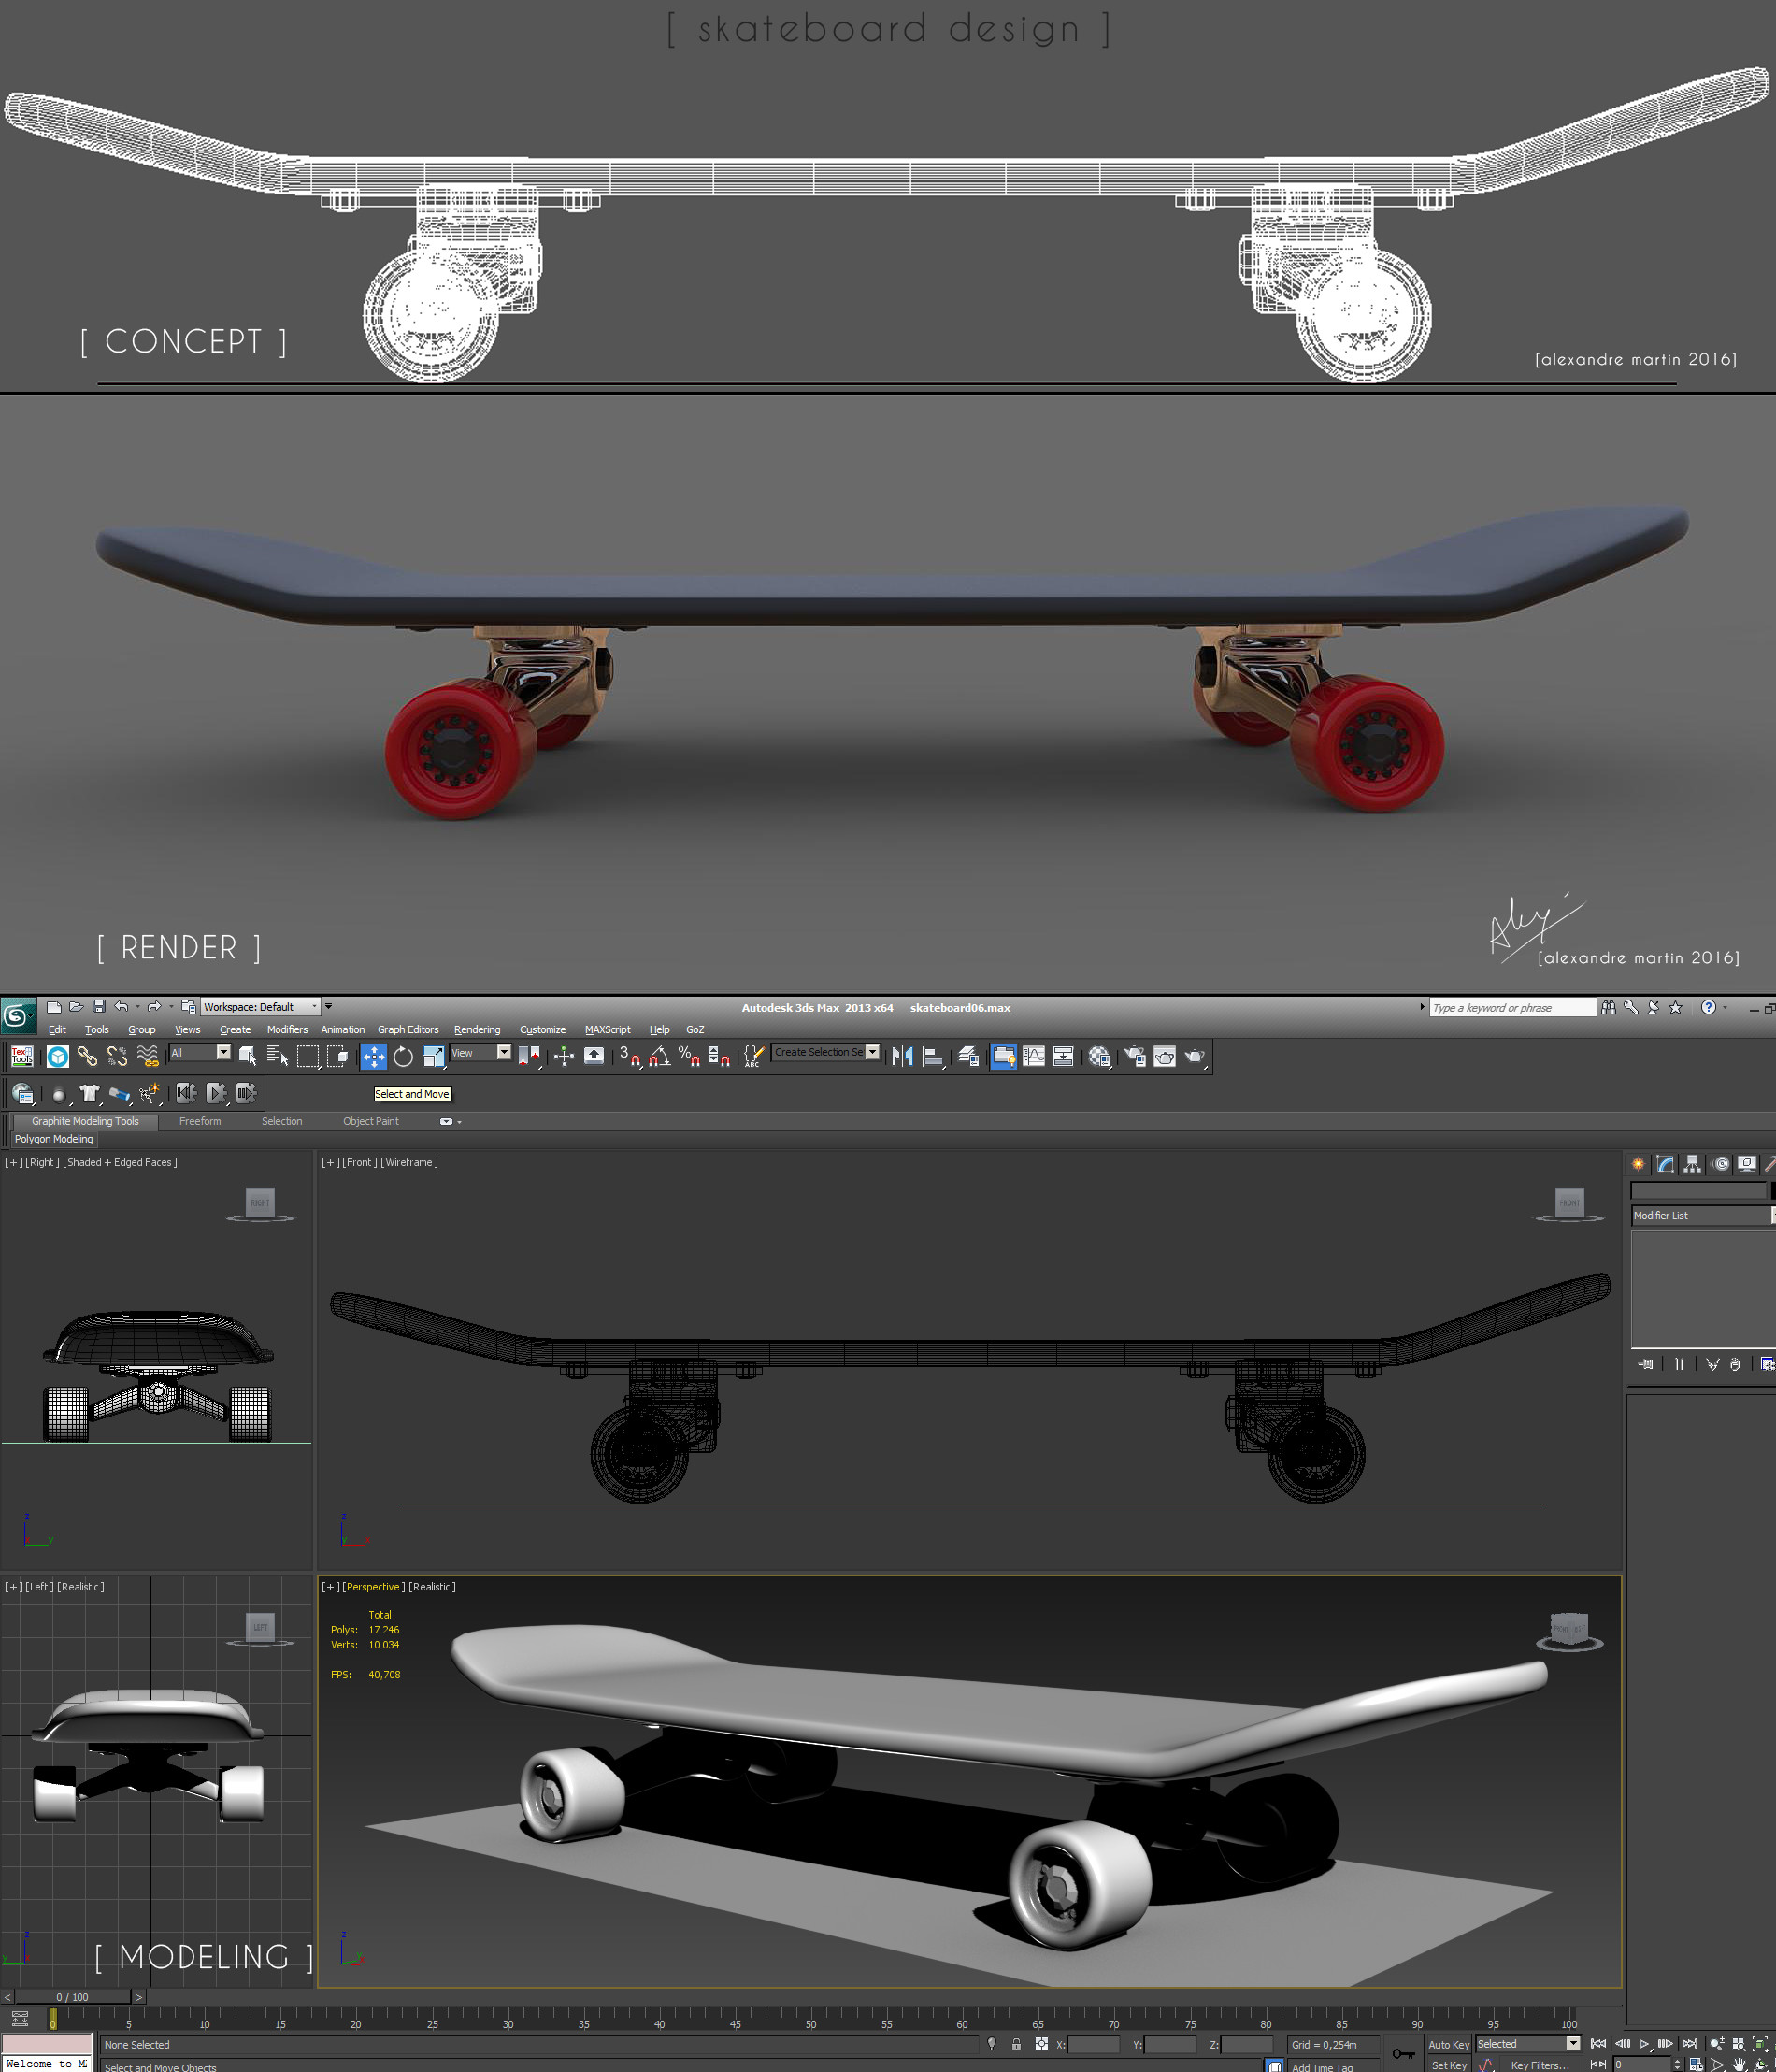Expand the Create Selection Set dropdown
The width and height of the screenshot is (1776, 2072).
[x=870, y=1052]
